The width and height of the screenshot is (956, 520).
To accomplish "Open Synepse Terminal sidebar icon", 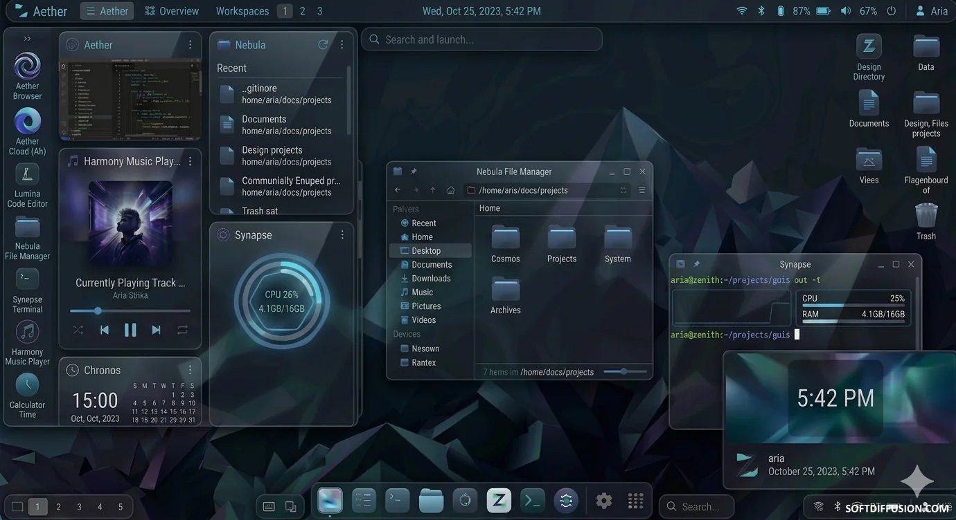I will 27,279.
